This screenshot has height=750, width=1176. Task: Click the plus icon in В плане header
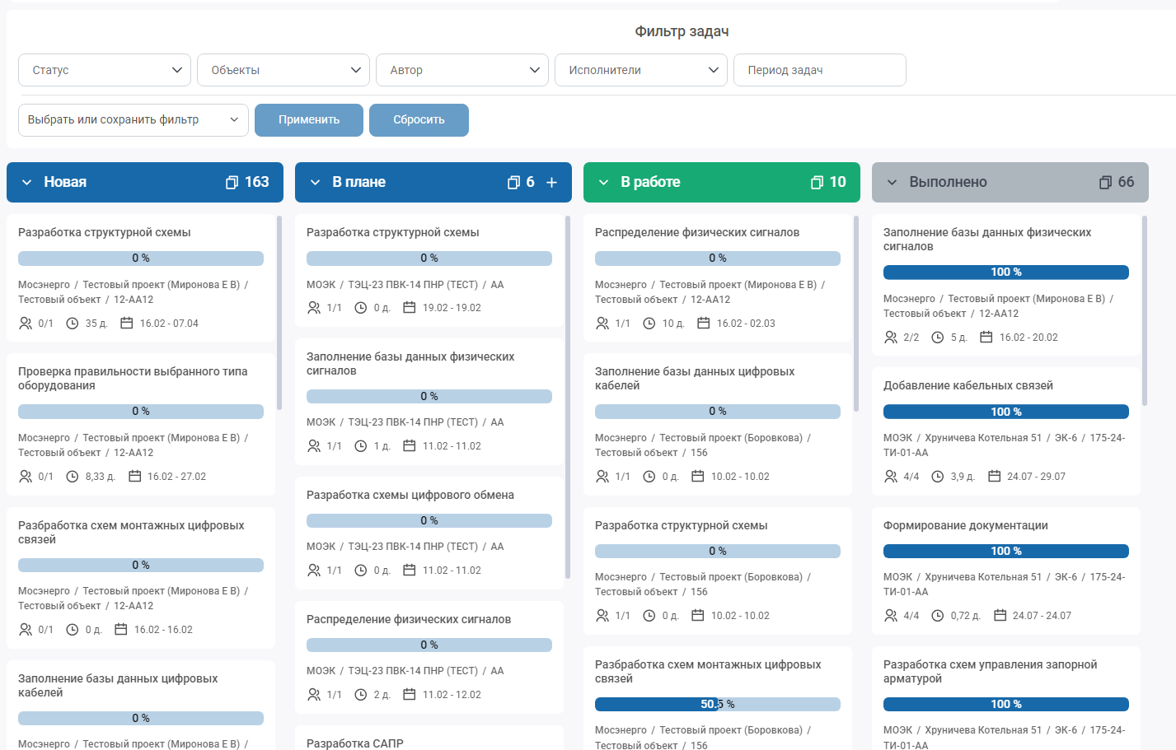(552, 182)
